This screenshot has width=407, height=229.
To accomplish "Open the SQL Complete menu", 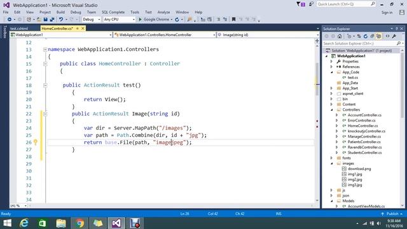I will (113, 12).
